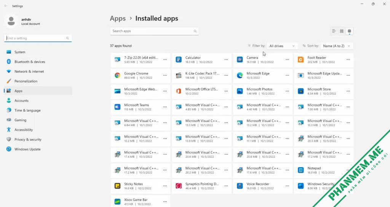Screen dimensions: 390x207
Task: Open more options for Sticky Notes
Action: tap(165, 186)
